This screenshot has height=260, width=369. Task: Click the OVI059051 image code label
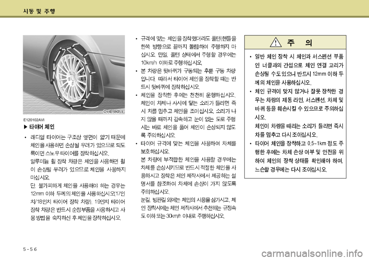[x=113, y=112]
